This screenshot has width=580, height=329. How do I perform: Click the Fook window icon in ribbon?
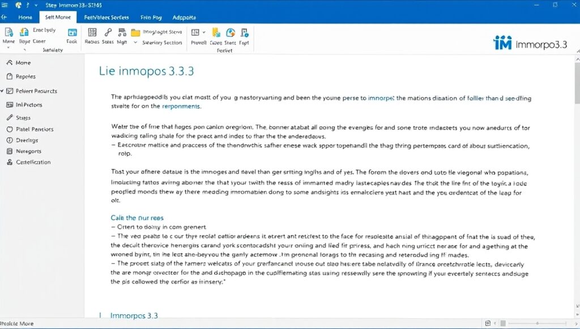click(72, 33)
